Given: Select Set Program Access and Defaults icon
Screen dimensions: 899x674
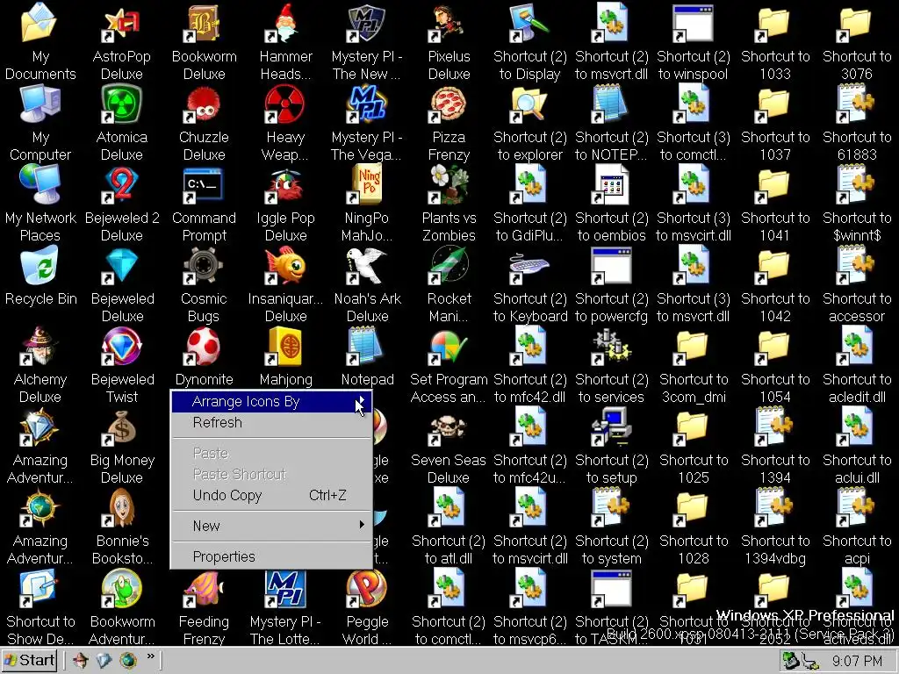Looking at the screenshot, I should pos(449,346).
